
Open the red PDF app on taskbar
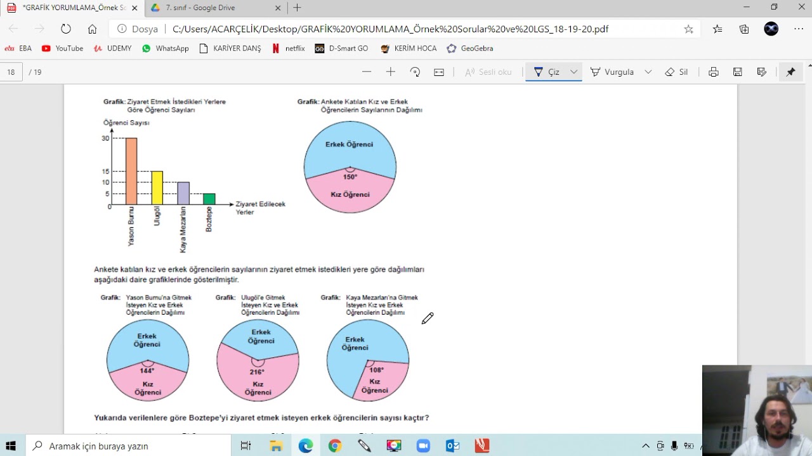[x=482, y=446]
